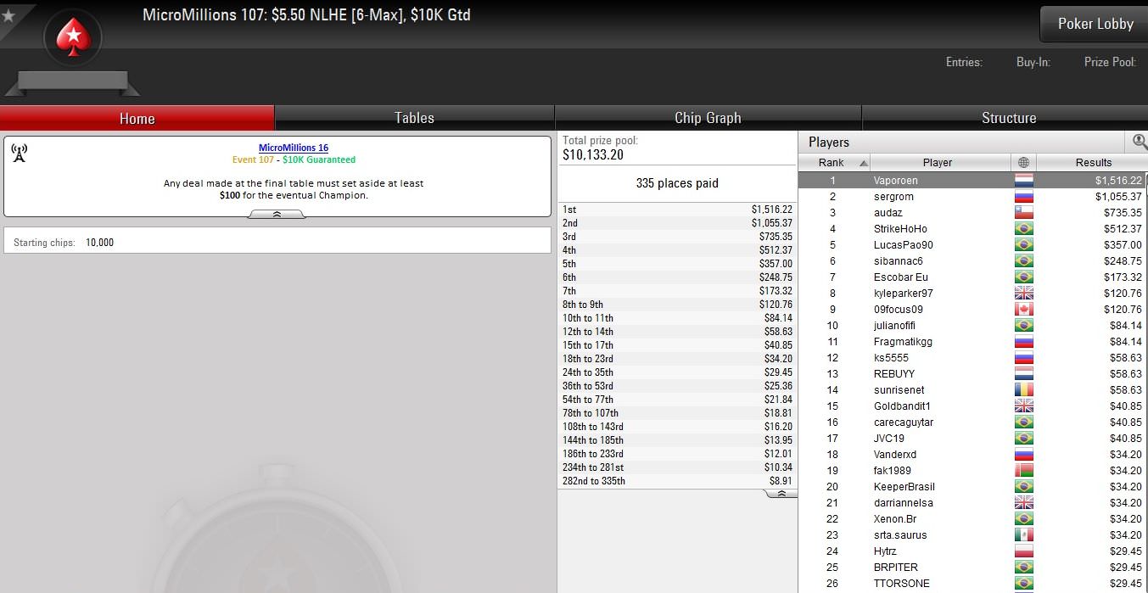The height and width of the screenshot is (593, 1148).
Task: Select player sergrom in the list
Action: 972,197
